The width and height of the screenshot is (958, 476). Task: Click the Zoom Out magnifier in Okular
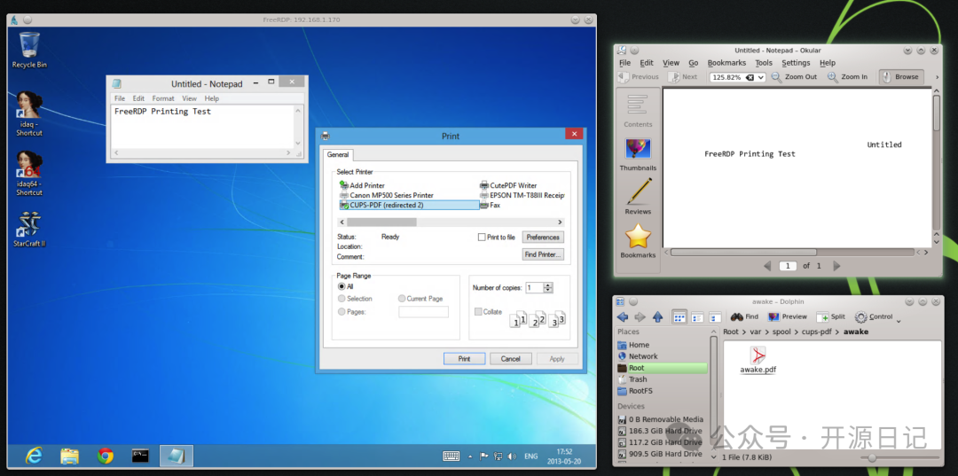click(x=776, y=77)
